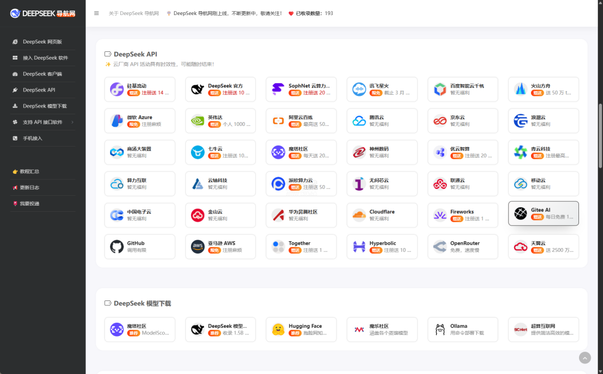The image size is (603, 374).
Task: Open DeepSeek 模型 download card
Action: [x=221, y=329]
